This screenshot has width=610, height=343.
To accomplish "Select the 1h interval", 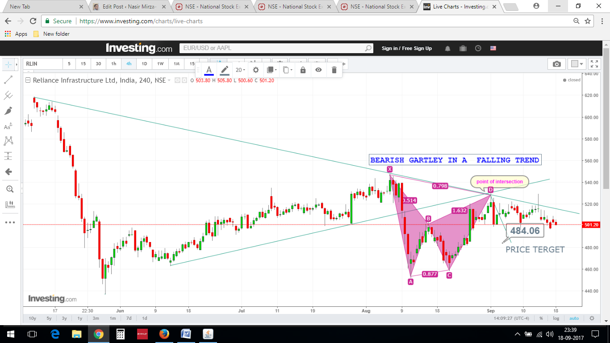I will [113, 64].
